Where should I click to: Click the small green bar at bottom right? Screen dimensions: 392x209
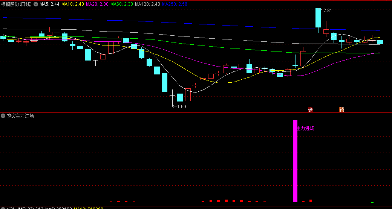[372, 202]
